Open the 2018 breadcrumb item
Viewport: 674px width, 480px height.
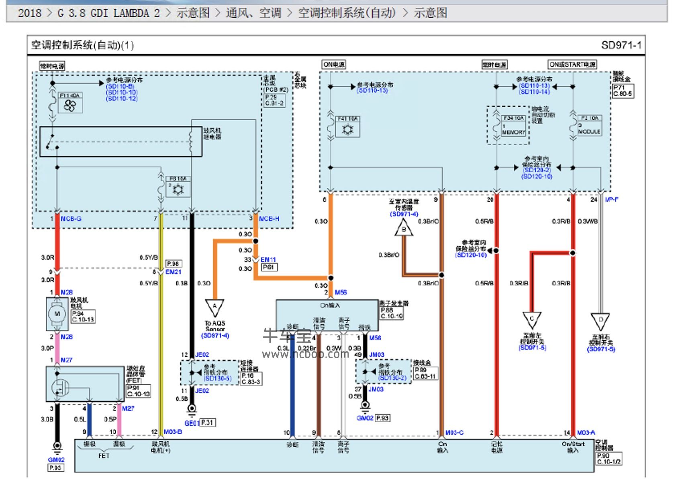[30, 13]
